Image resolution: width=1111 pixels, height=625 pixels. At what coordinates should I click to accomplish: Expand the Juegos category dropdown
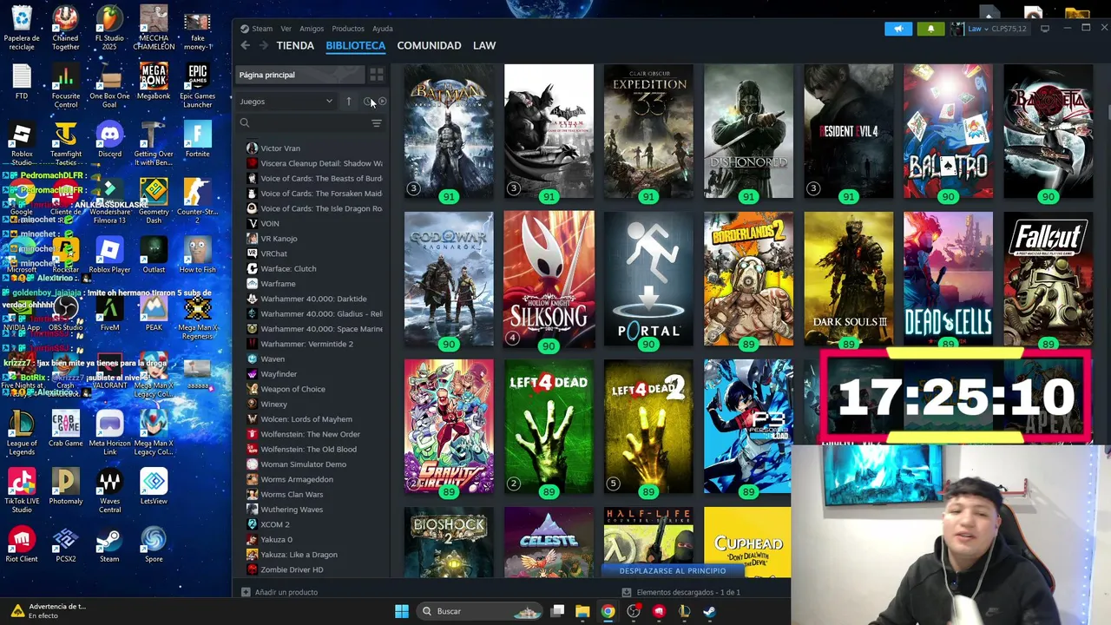click(x=286, y=102)
